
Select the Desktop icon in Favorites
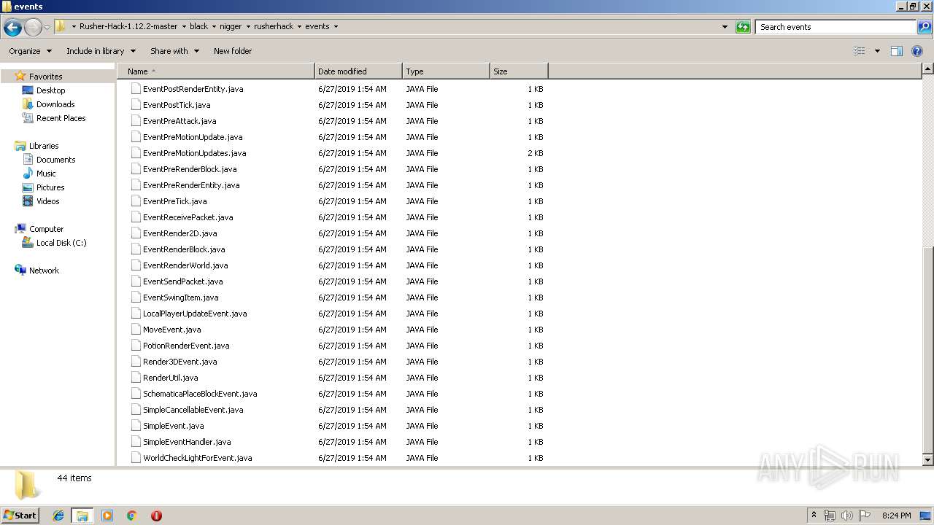(x=28, y=90)
